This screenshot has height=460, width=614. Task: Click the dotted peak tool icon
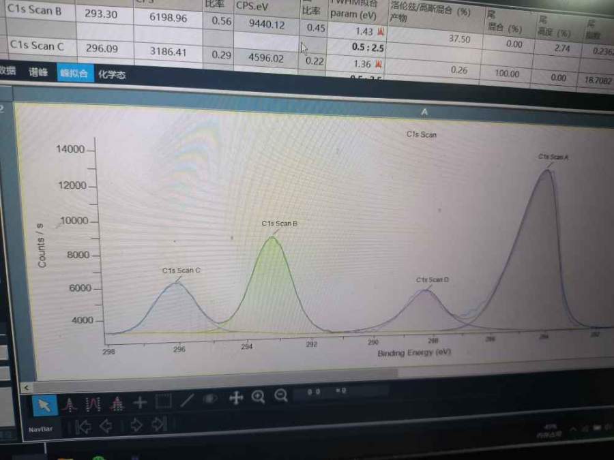coord(117,403)
